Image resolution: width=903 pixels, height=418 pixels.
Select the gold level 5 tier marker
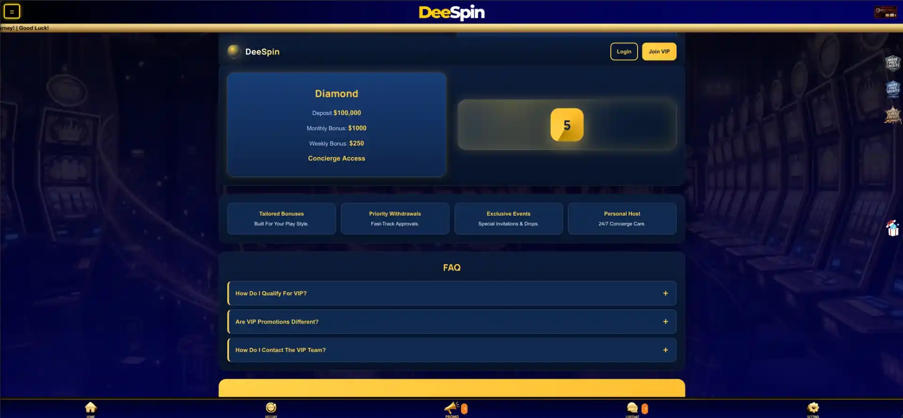point(567,125)
